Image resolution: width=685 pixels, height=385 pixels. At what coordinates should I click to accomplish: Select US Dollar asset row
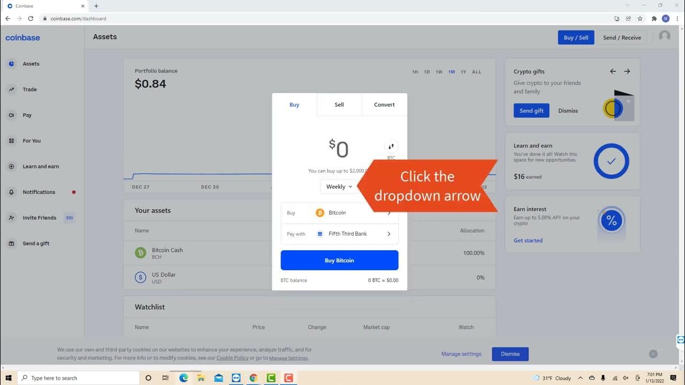[x=309, y=278]
